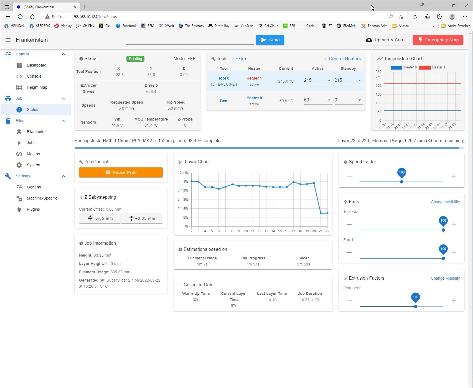Click the +0.05 mm babystep button

coord(142,218)
